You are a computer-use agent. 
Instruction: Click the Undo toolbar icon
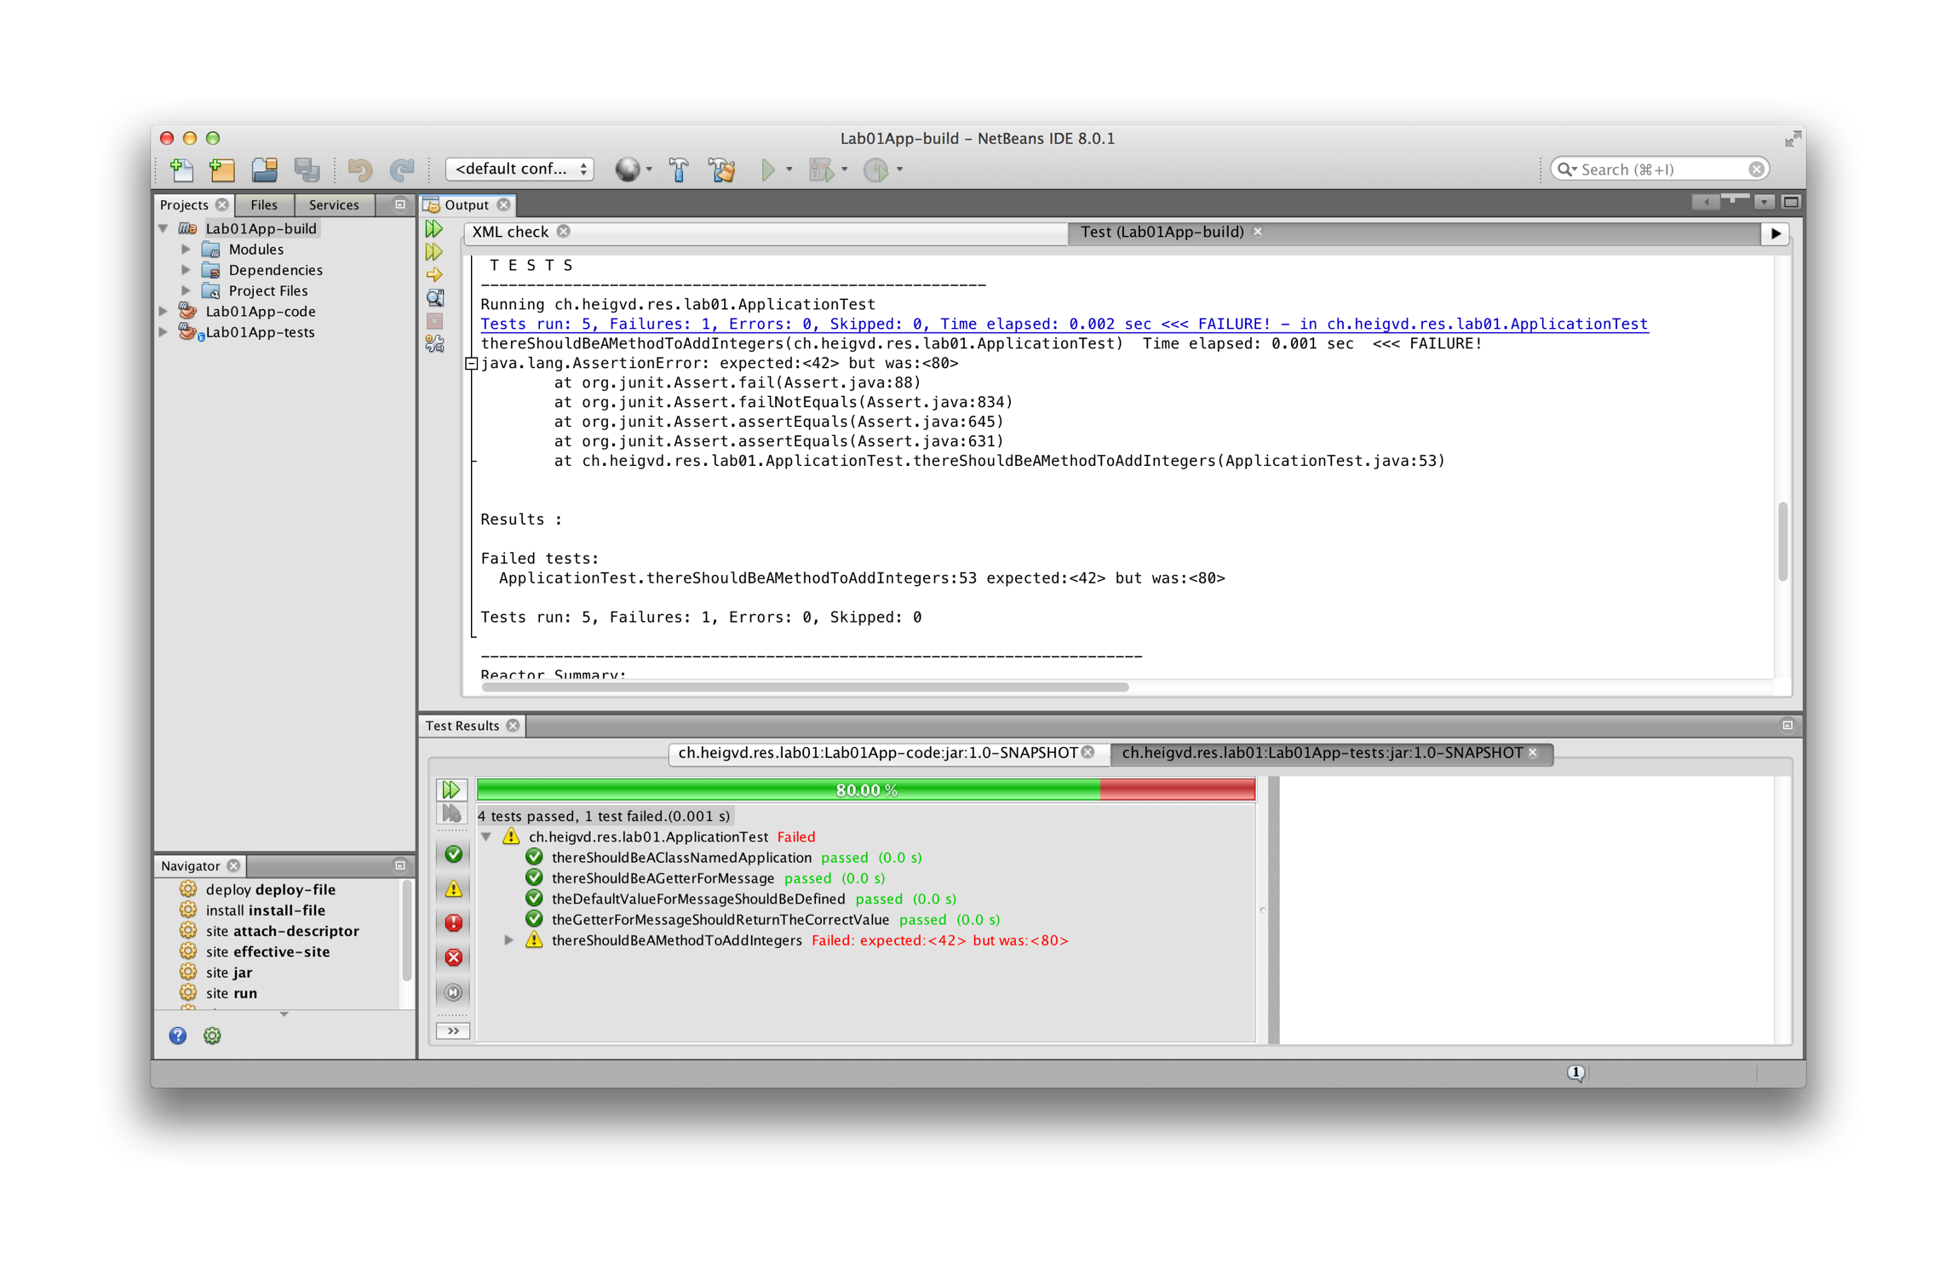(359, 169)
